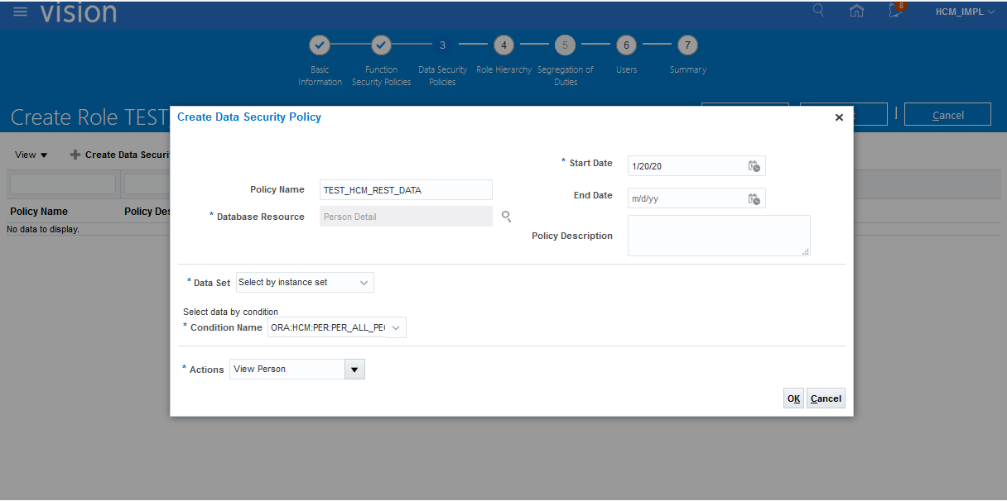Expand the Condition Name dropdown
1007x501 pixels.
(396, 328)
